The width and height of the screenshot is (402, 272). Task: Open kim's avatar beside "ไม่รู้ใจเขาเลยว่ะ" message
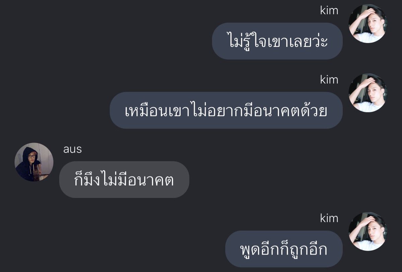367,23
